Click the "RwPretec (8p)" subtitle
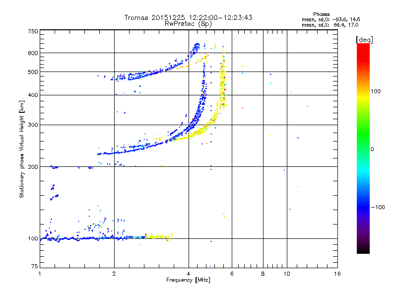This screenshot has width=397, height=298. point(188,24)
